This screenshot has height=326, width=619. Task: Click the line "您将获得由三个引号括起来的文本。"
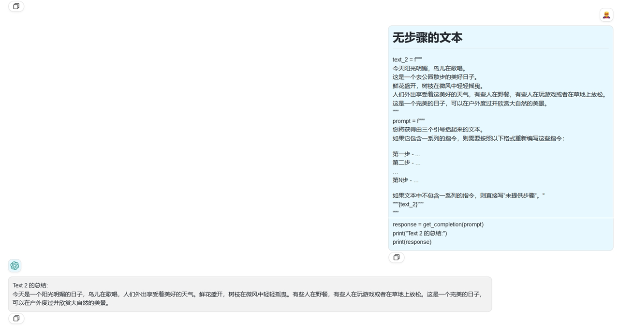pyautogui.click(x=438, y=130)
